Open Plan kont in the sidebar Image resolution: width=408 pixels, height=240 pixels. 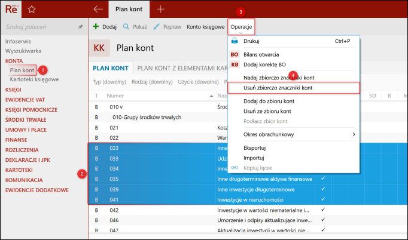click(x=22, y=70)
